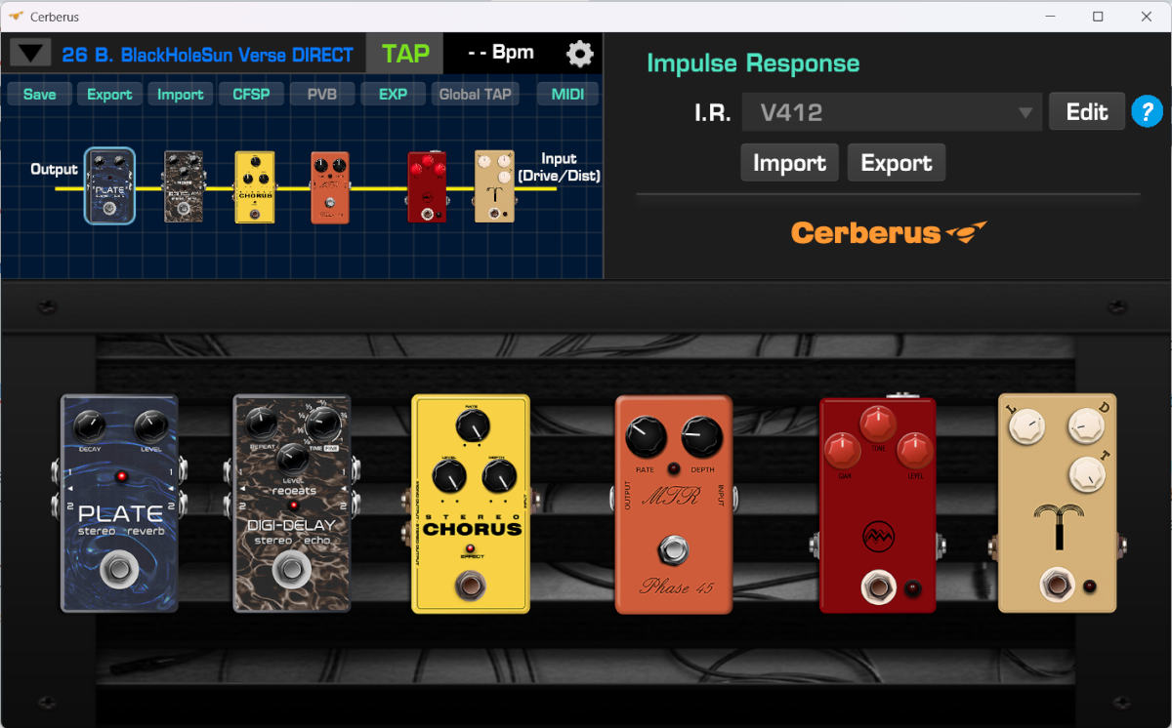Toggle the Phase 45 footswitch
The height and width of the screenshot is (728, 1172).
[x=673, y=552]
